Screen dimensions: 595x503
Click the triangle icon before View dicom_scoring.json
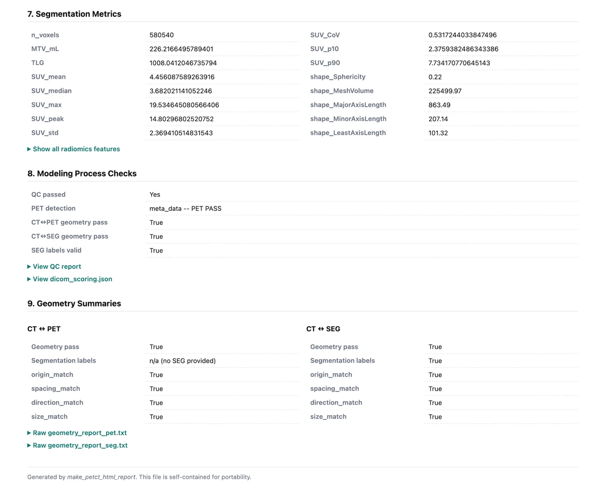tap(29, 279)
